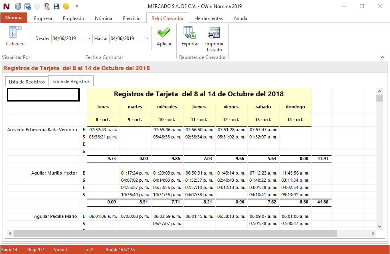
Task: Click the red Nómina application button
Action: pyautogui.click(x=14, y=18)
